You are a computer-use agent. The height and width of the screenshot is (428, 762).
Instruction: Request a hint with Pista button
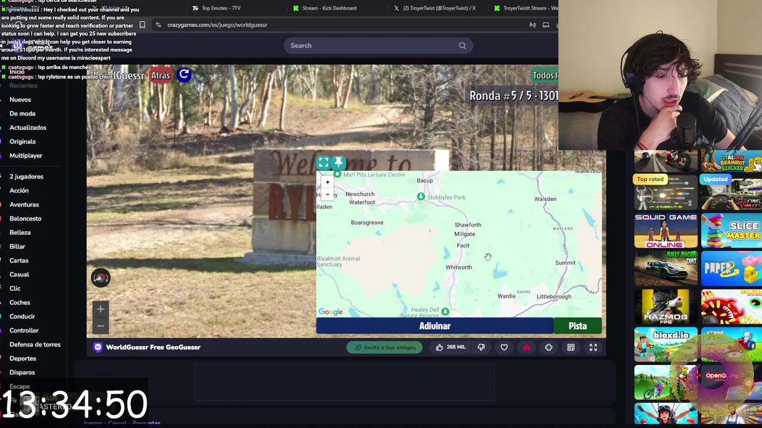pos(577,326)
